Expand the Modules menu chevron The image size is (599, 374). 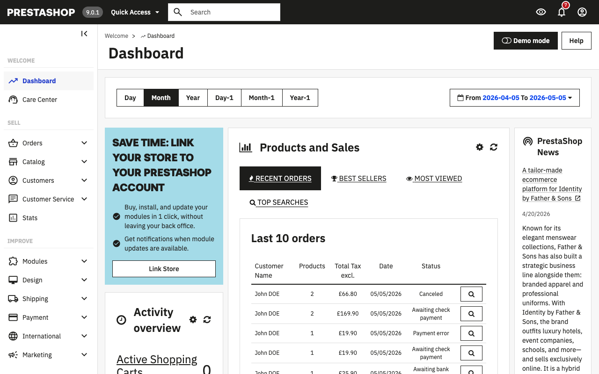[84, 261]
